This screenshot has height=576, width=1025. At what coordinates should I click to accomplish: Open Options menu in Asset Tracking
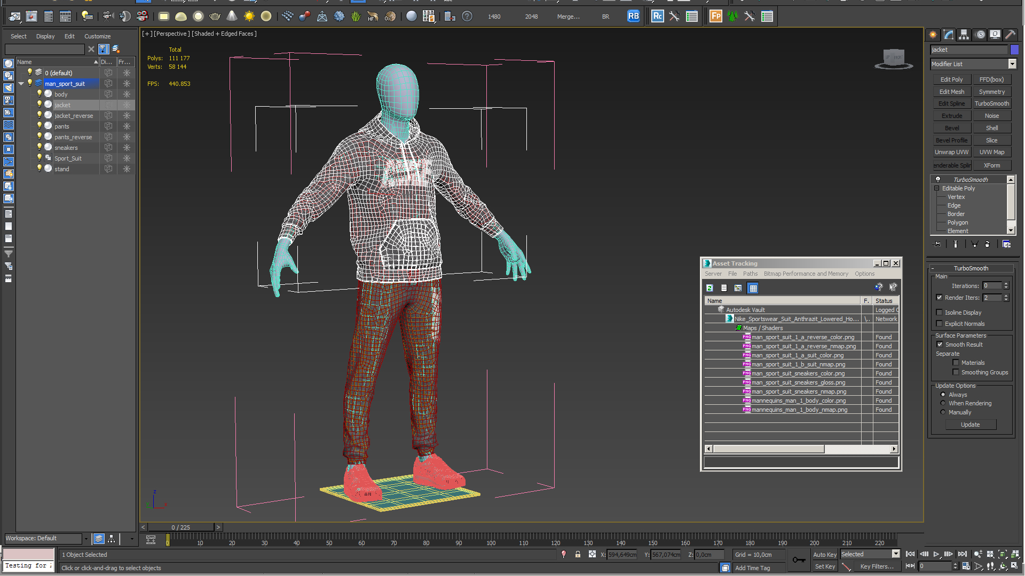(x=864, y=274)
